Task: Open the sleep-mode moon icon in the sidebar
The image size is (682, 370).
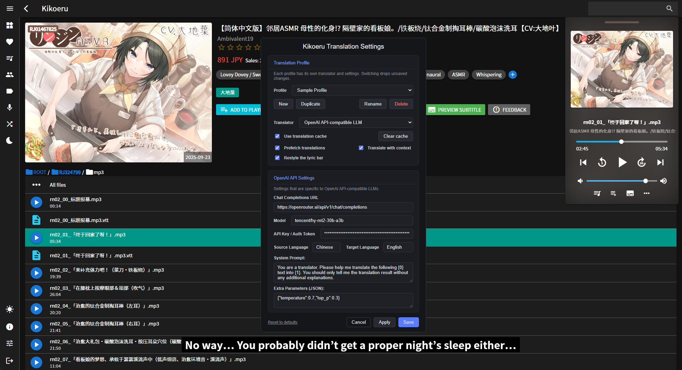Action: [x=10, y=140]
